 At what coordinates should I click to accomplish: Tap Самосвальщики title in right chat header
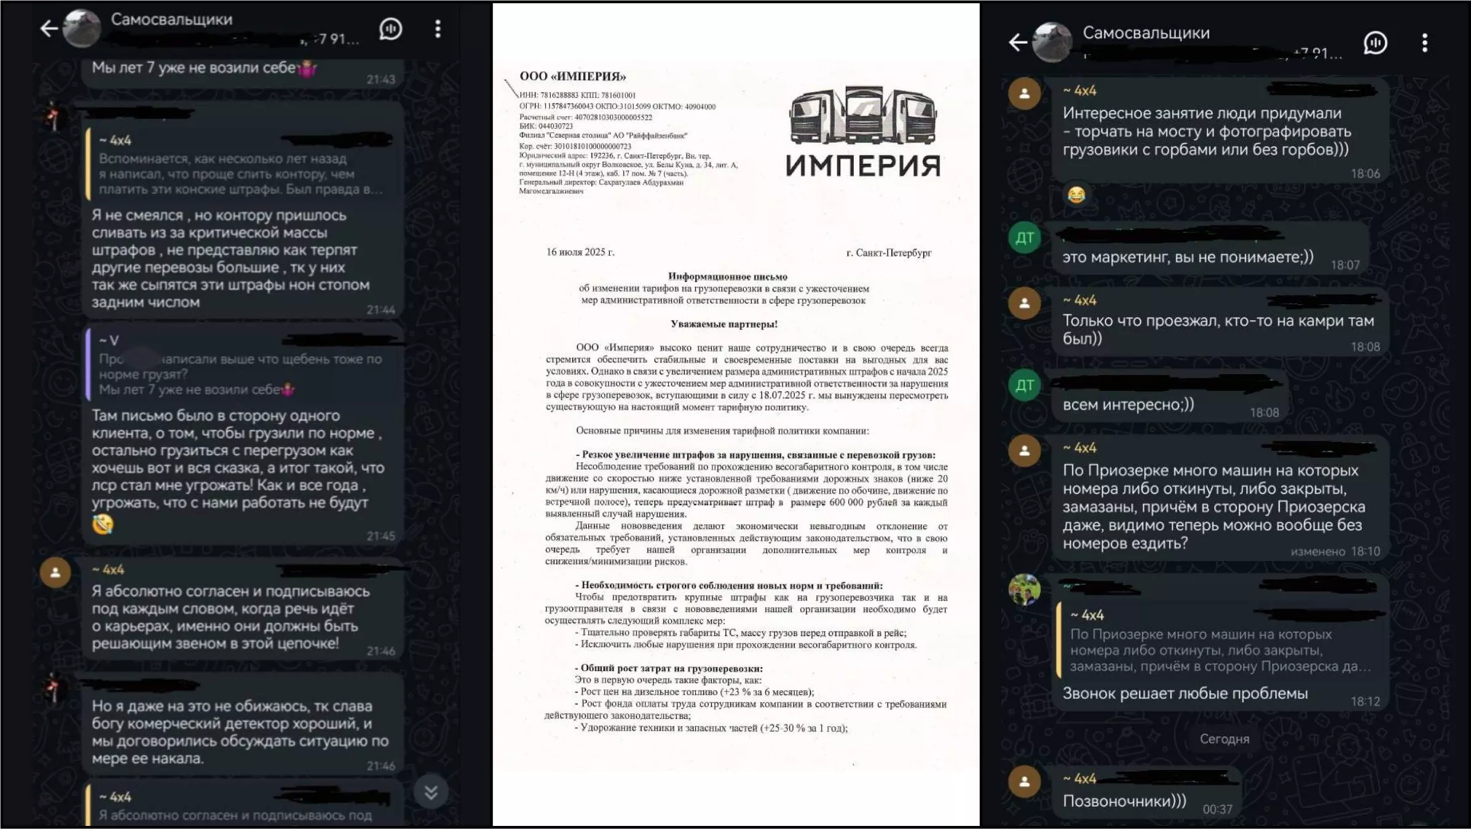(x=1146, y=33)
